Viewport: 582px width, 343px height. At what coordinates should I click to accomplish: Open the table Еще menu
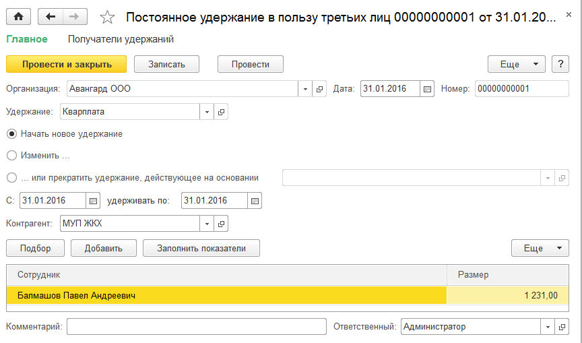[x=540, y=248]
